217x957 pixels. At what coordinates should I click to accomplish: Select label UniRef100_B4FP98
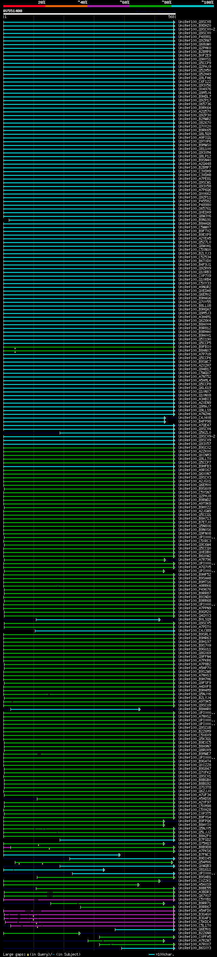point(195,421)
